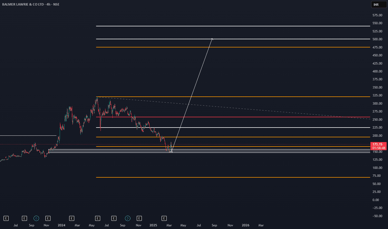Click the earnings E marker between 2024 and Mar

[x=72, y=218]
